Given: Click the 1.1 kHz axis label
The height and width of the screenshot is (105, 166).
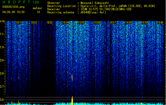Looking at the screenshot, I should [2, 34].
